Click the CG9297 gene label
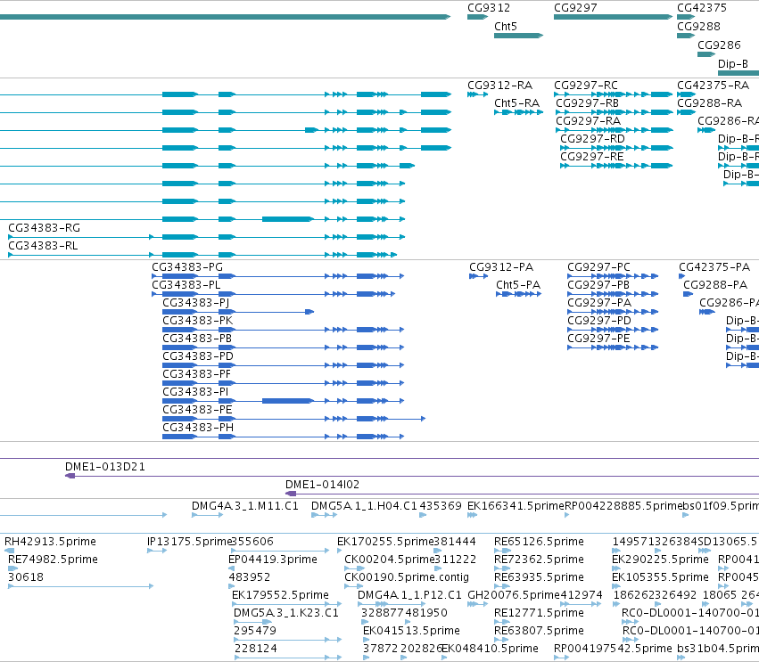 pos(575,8)
